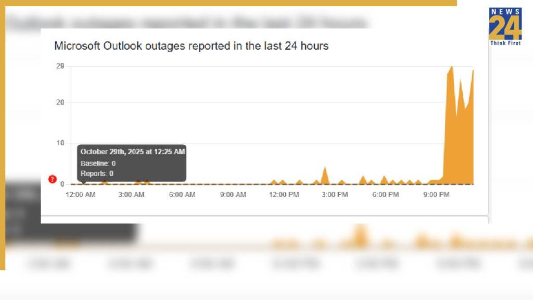533x300 pixels.
Task: Click the 10 value on y-axis
Action: pos(60,143)
